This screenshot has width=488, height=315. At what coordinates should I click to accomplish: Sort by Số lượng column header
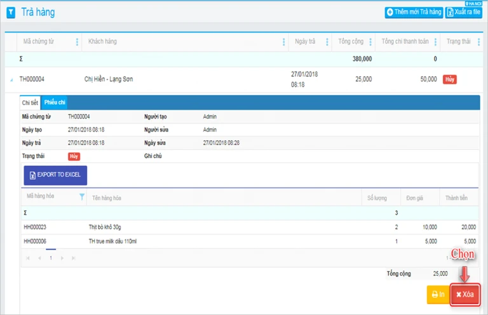(377, 198)
